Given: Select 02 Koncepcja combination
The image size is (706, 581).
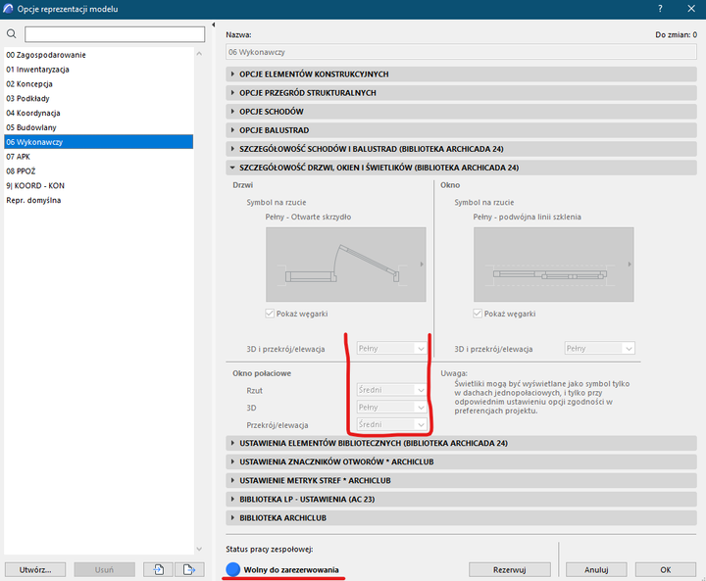Looking at the screenshot, I should point(99,83).
